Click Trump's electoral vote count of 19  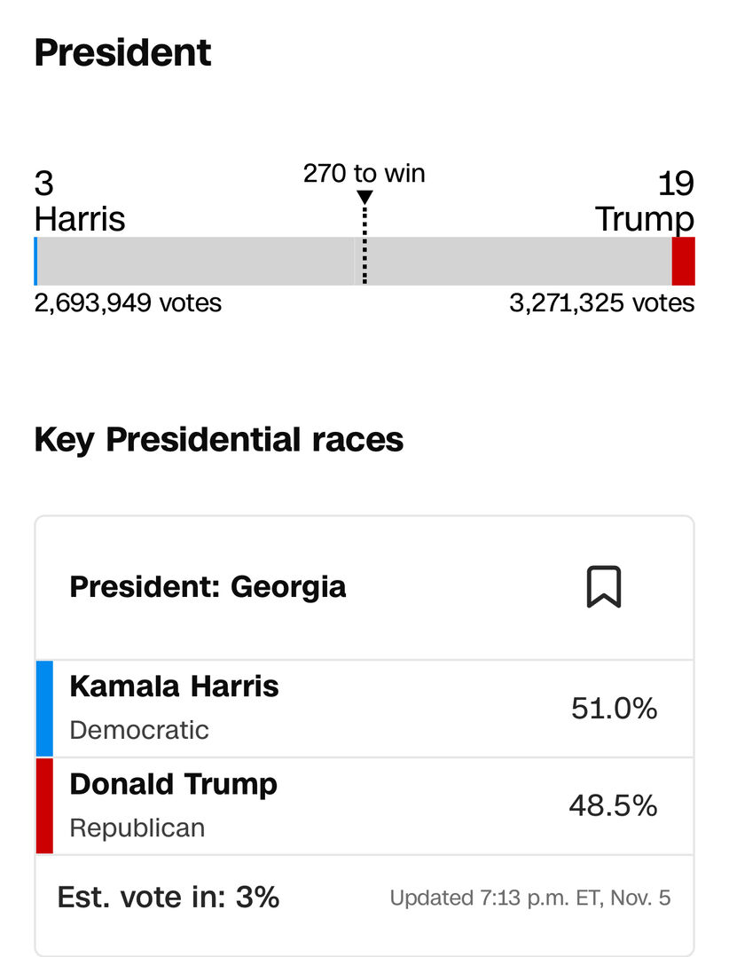click(x=676, y=184)
